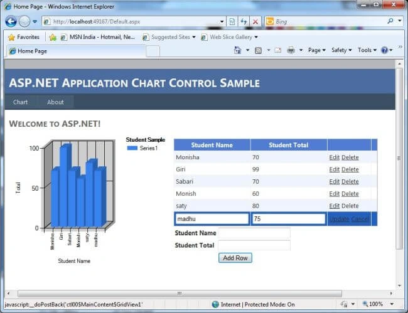The image size is (408, 313).
Task: Click Edit link in Monish row
Action: pyautogui.click(x=334, y=194)
